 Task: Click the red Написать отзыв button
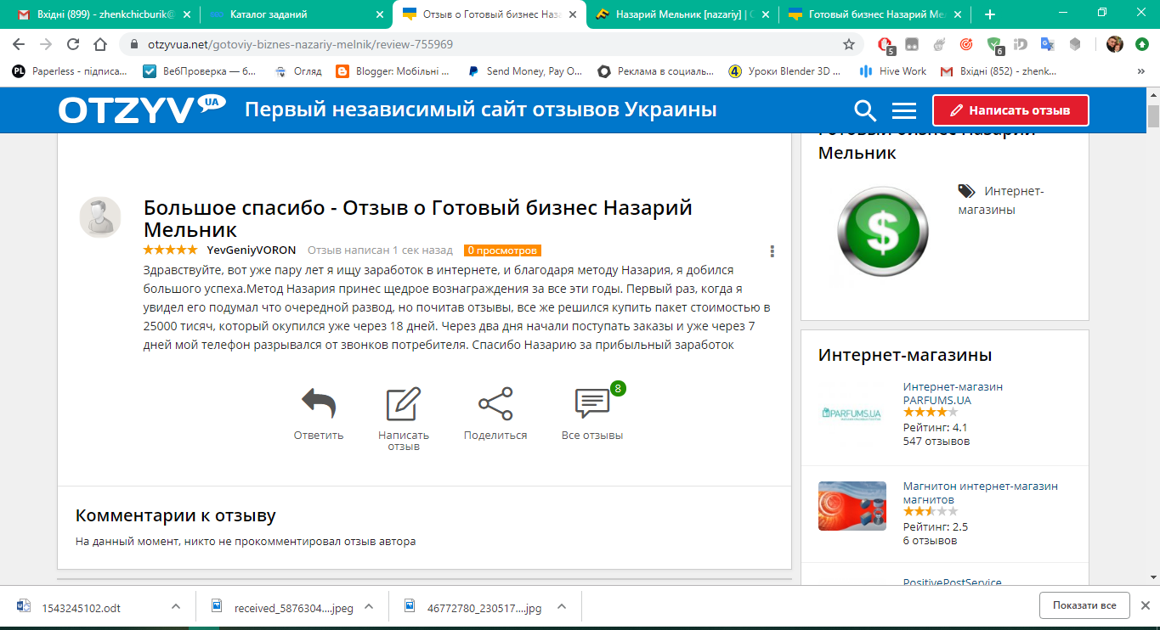pos(1010,110)
